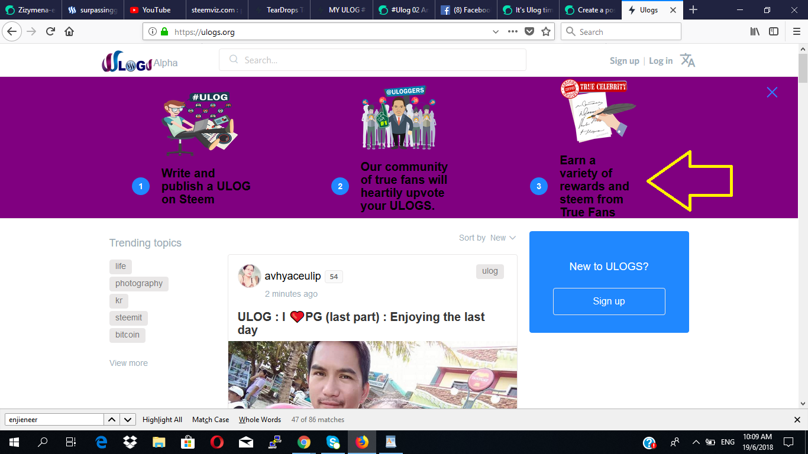The width and height of the screenshot is (808, 454).
Task: Show hidden system tray icons
Action: pyautogui.click(x=696, y=442)
